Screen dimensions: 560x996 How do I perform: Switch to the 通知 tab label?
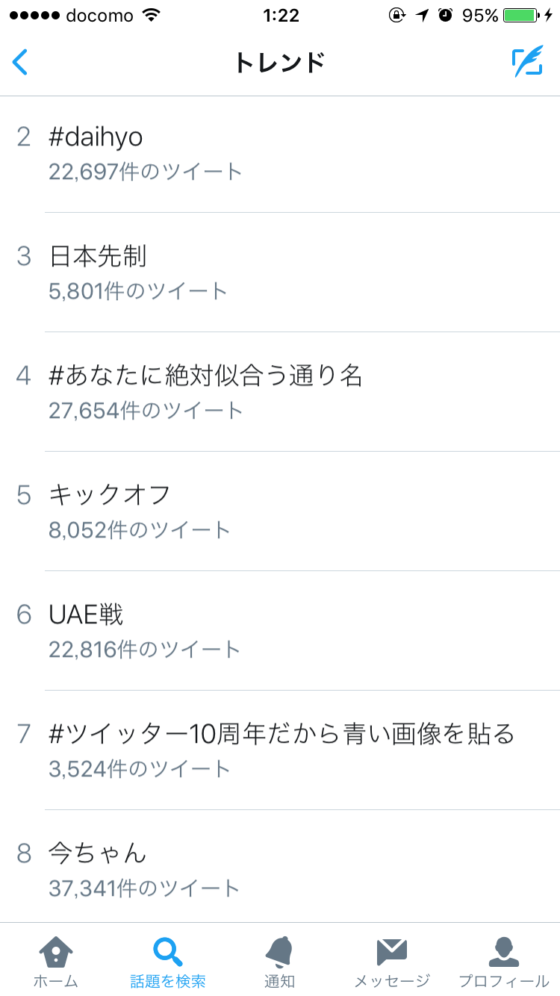pyautogui.click(x=279, y=981)
